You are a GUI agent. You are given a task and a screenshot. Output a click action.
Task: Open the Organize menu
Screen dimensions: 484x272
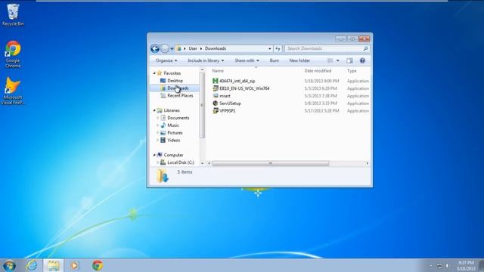tap(166, 60)
